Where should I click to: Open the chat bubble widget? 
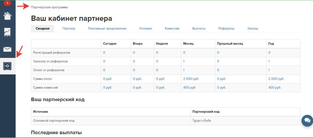coord(307,120)
